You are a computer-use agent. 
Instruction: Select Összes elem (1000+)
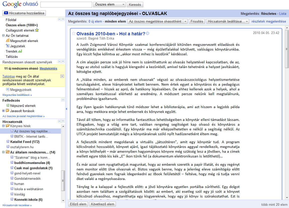22,25
